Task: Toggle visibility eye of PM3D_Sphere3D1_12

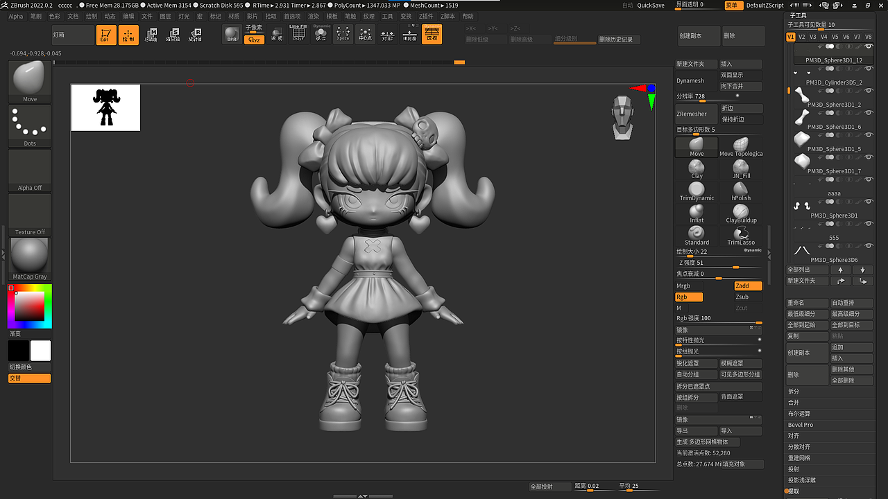Action: tap(869, 46)
